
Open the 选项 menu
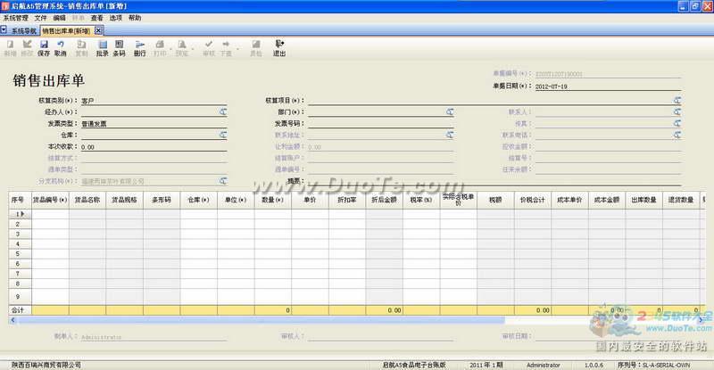pyautogui.click(x=116, y=18)
